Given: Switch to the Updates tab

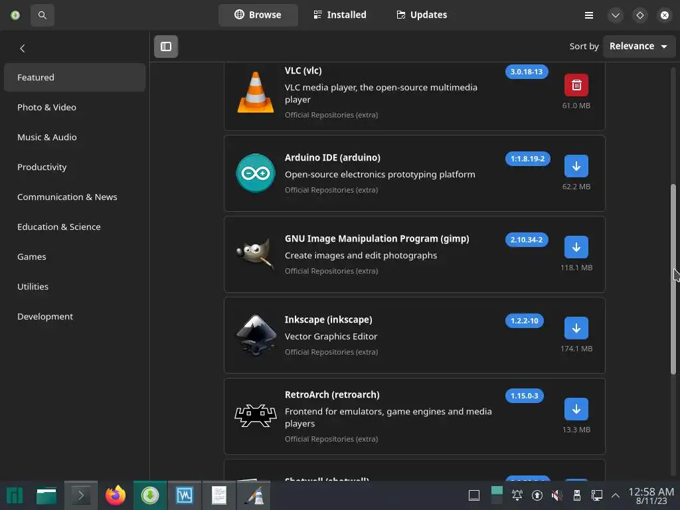Looking at the screenshot, I should click(x=422, y=15).
